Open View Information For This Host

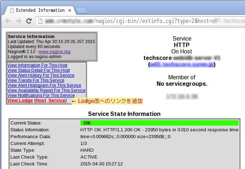coord(37,65)
